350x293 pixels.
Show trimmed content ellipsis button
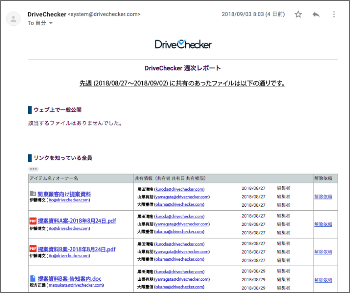click(x=34, y=169)
